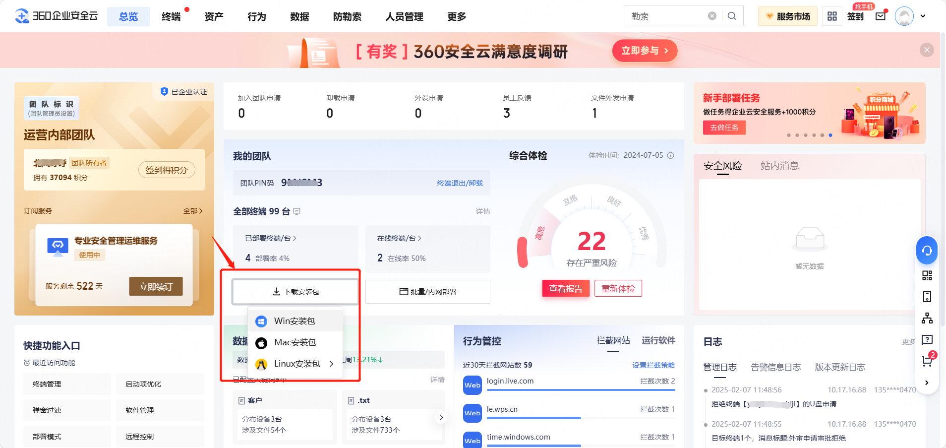946x448 pixels.
Task: Click next arrow on data cards carousel
Action: [x=441, y=417]
